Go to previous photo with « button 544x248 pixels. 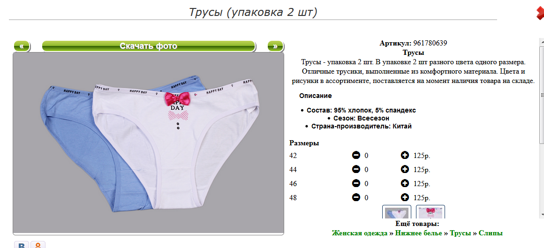point(22,46)
